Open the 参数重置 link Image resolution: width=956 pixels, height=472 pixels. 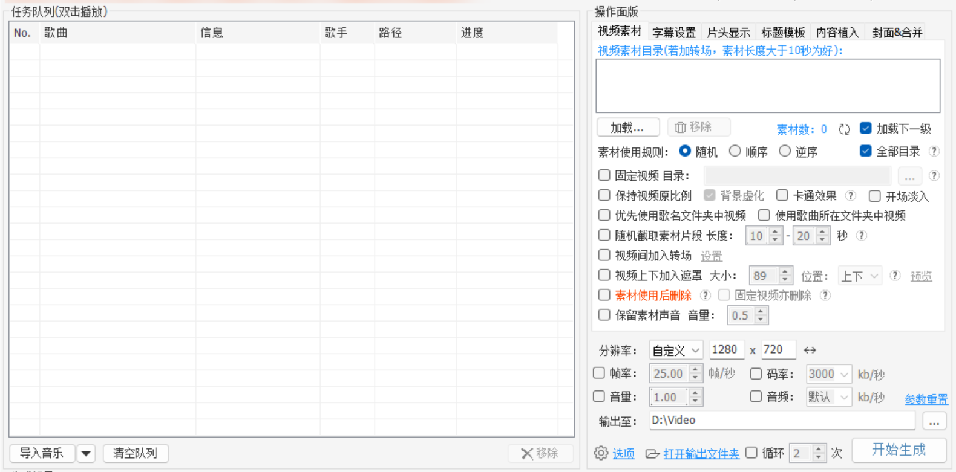(x=926, y=399)
